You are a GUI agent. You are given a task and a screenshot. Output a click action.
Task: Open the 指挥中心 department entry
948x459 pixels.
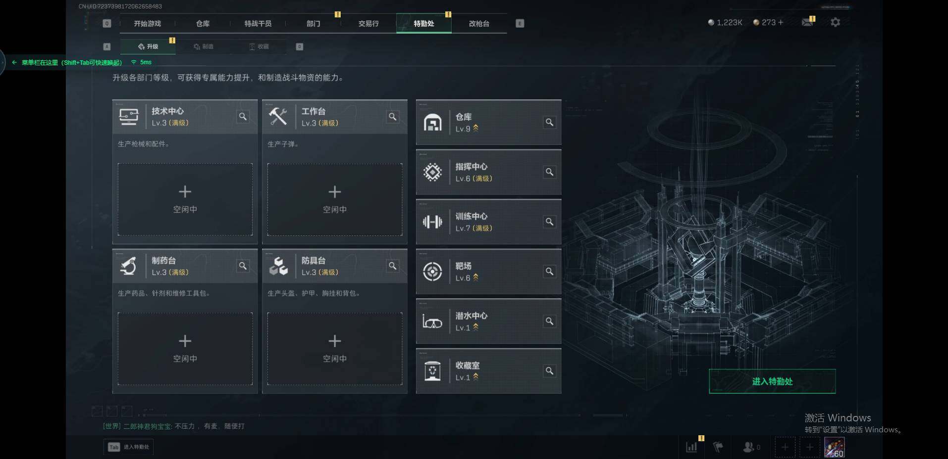pos(488,172)
